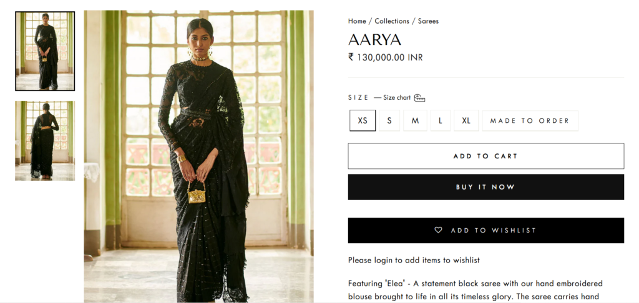Open the Size chart link
The height and width of the screenshot is (303, 639).
[x=397, y=98]
